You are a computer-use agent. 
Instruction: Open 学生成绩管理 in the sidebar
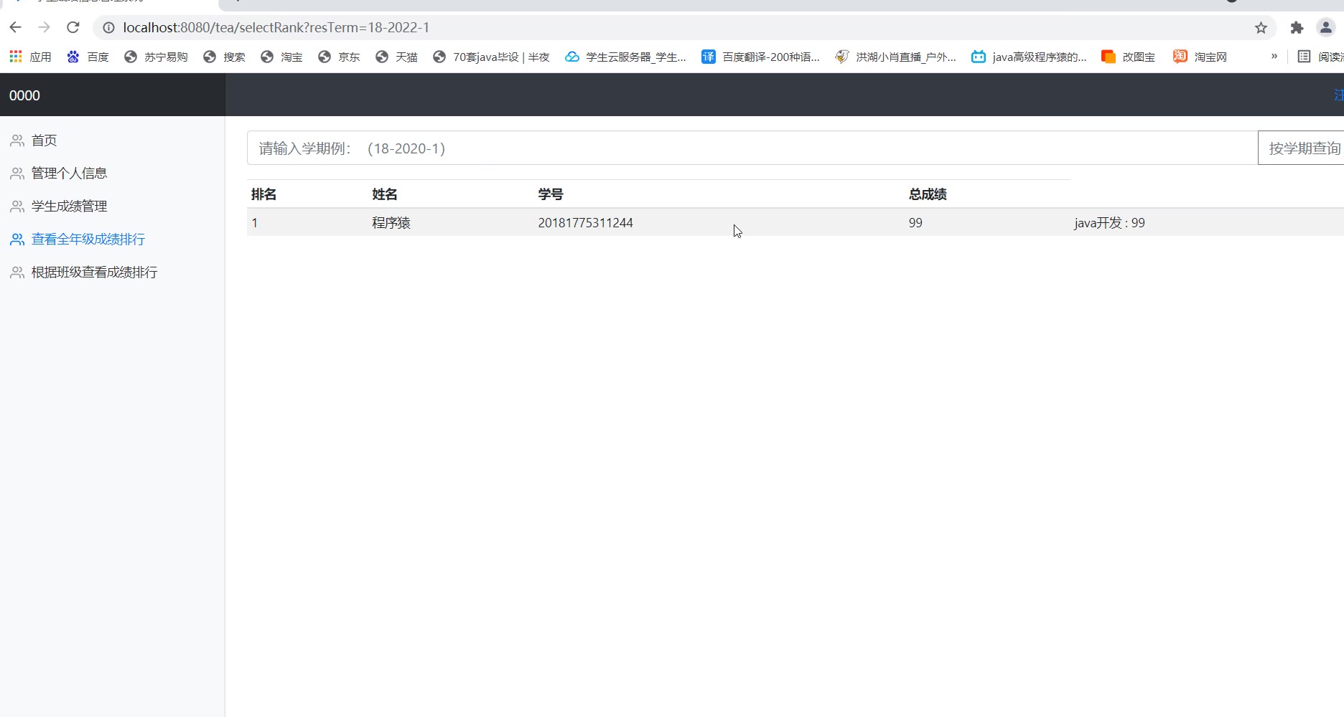(x=69, y=206)
